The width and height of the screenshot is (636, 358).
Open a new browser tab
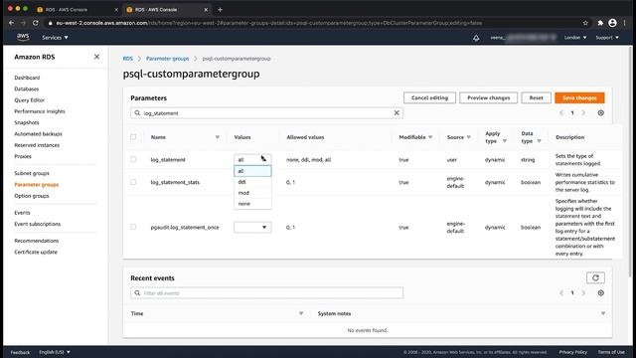pos(221,9)
